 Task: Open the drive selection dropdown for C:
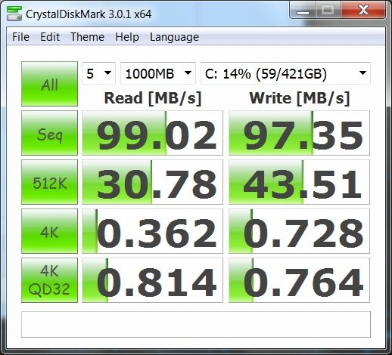[285, 73]
